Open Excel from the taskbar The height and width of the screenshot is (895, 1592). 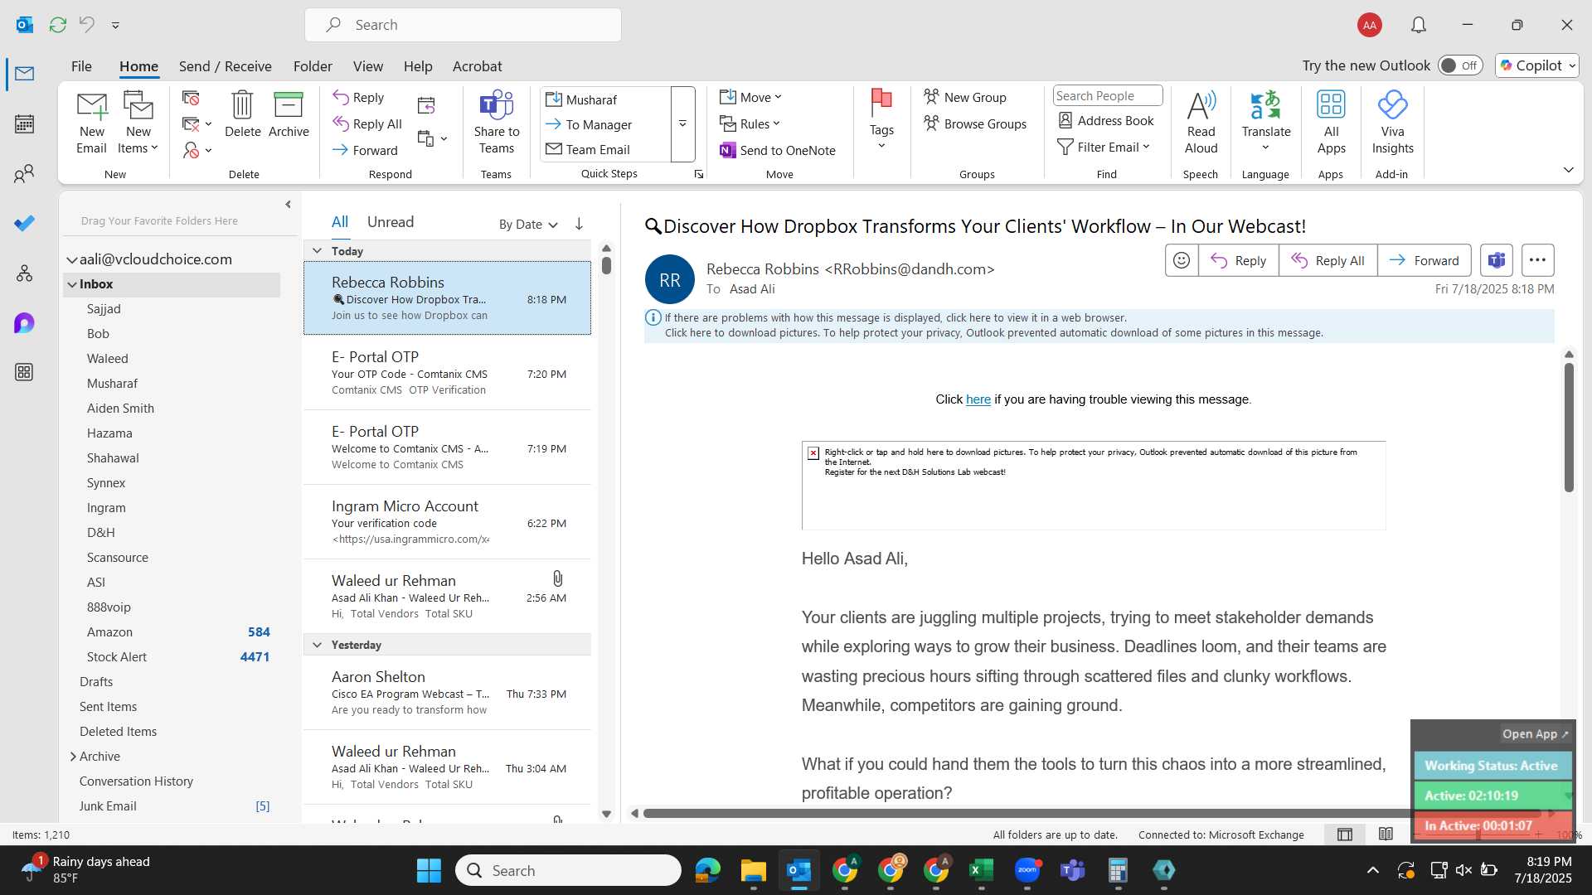pos(981,870)
